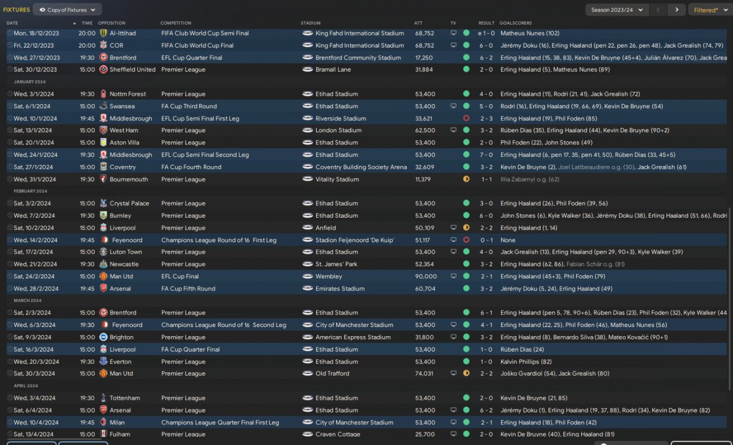Click the Stadium column header
733x445 pixels.
(x=310, y=23)
